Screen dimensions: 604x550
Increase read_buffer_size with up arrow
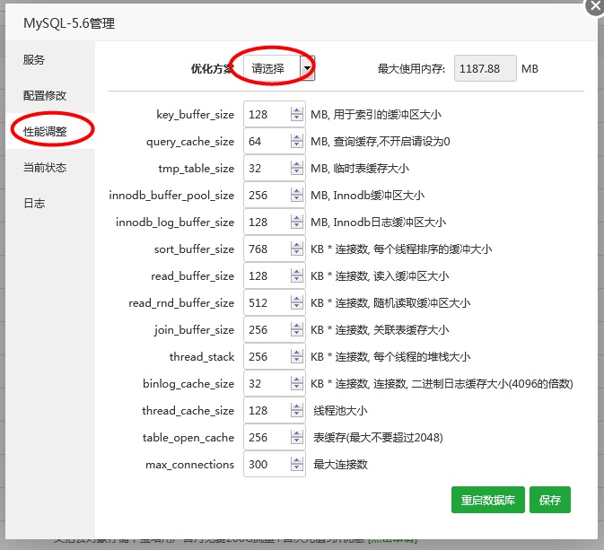tap(296, 272)
